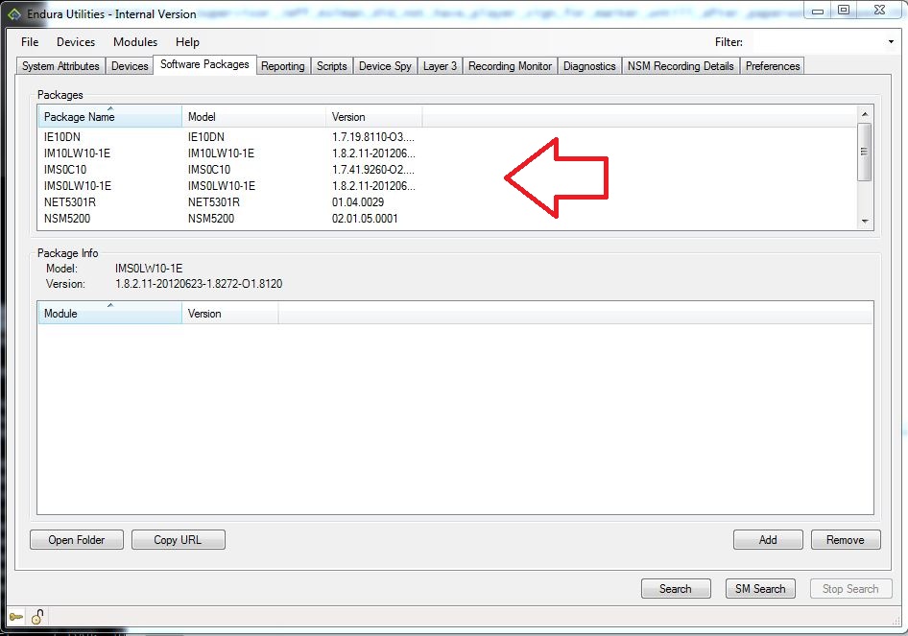
Task: Click the key icon in the status bar
Action: point(18,617)
